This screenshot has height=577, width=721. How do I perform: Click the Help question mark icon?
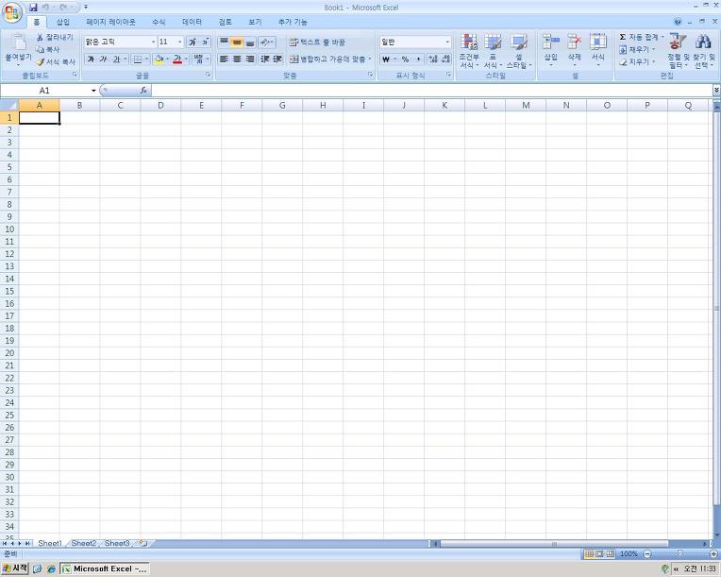point(678,22)
